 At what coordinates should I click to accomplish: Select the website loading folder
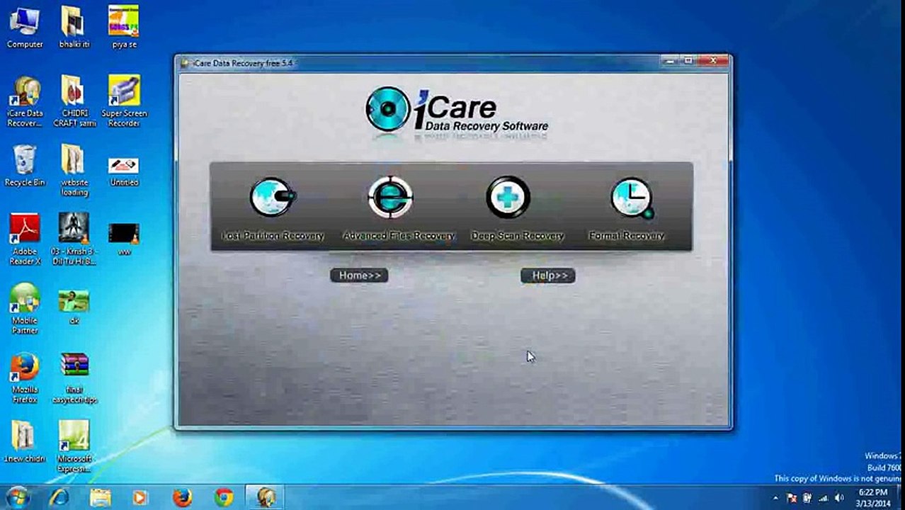pyautogui.click(x=74, y=170)
